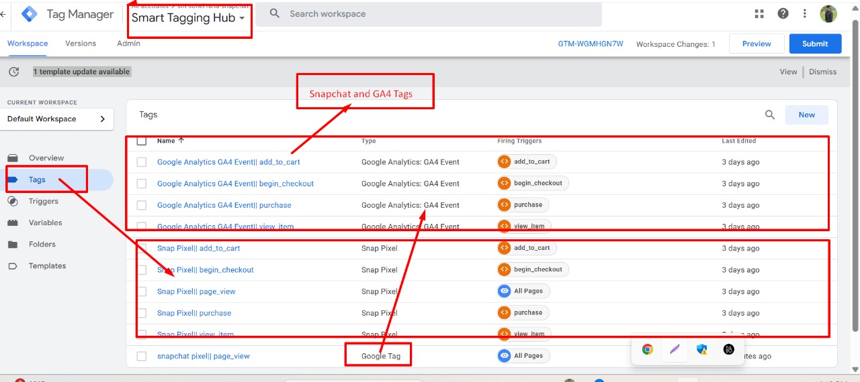This screenshot has width=860, height=382.
Task: Click the New tag button
Action: (807, 115)
